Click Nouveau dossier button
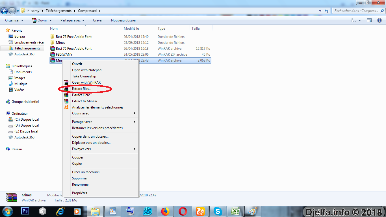 123,20
